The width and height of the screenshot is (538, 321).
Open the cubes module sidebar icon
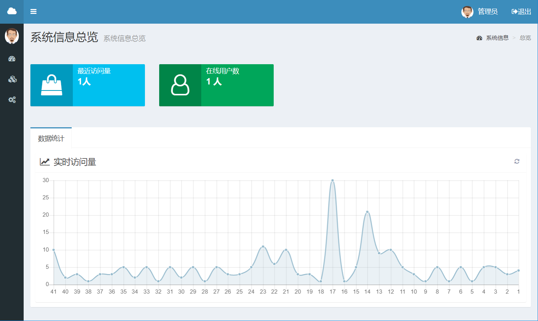click(12, 79)
